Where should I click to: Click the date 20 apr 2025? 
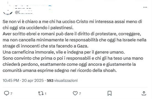coord(33,80)
